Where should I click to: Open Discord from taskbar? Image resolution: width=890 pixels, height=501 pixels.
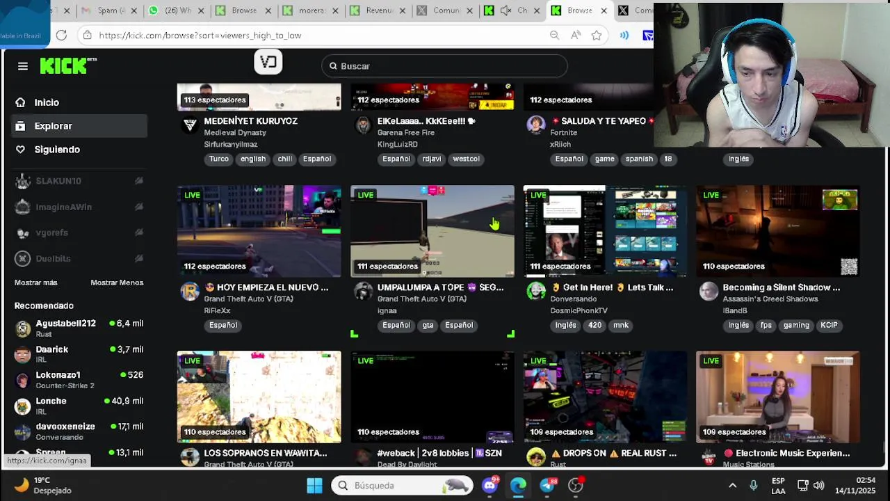pos(490,486)
